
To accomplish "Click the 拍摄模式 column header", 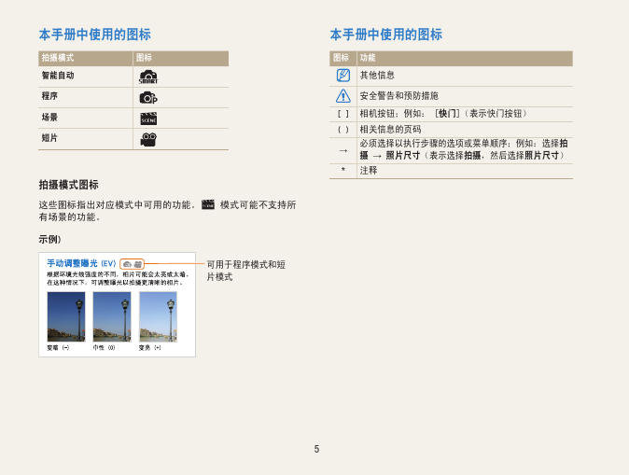I will (x=58, y=58).
